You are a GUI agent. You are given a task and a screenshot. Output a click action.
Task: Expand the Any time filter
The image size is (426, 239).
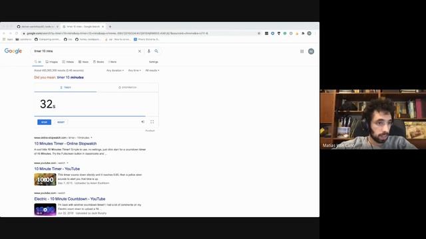(134, 70)
